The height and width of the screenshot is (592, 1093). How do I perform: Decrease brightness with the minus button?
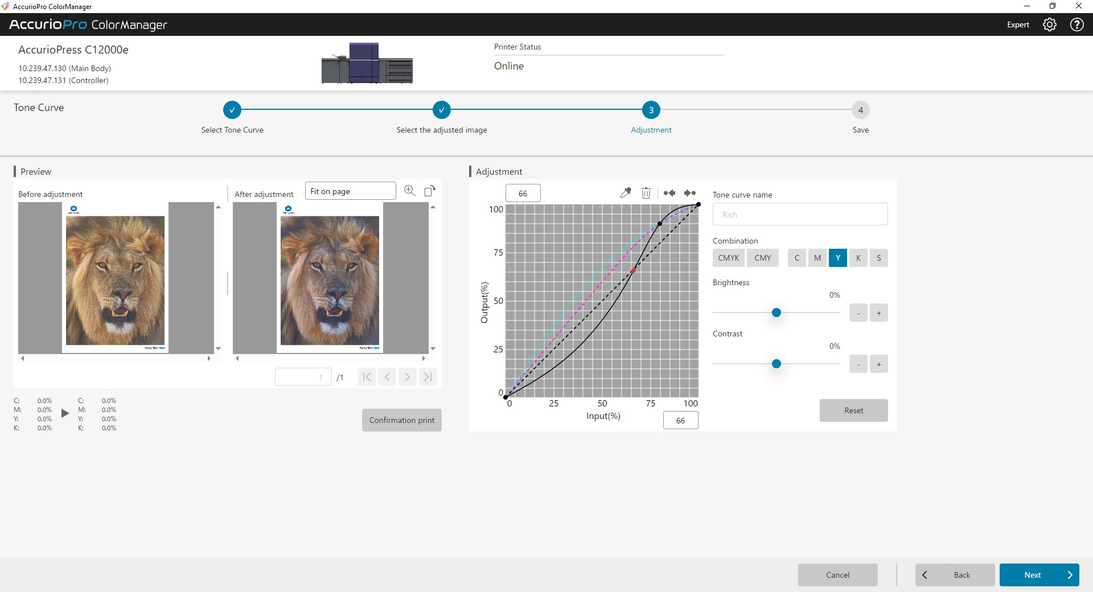(x=858, y=313)
